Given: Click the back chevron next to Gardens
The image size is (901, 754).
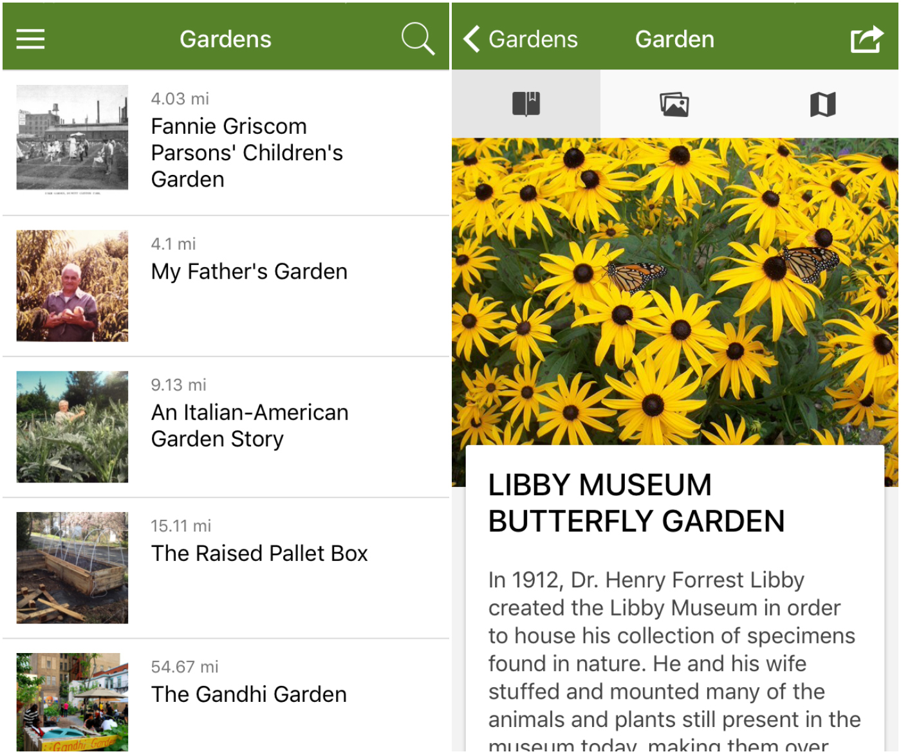Looking at the screenshot, I should click(469, 39).
